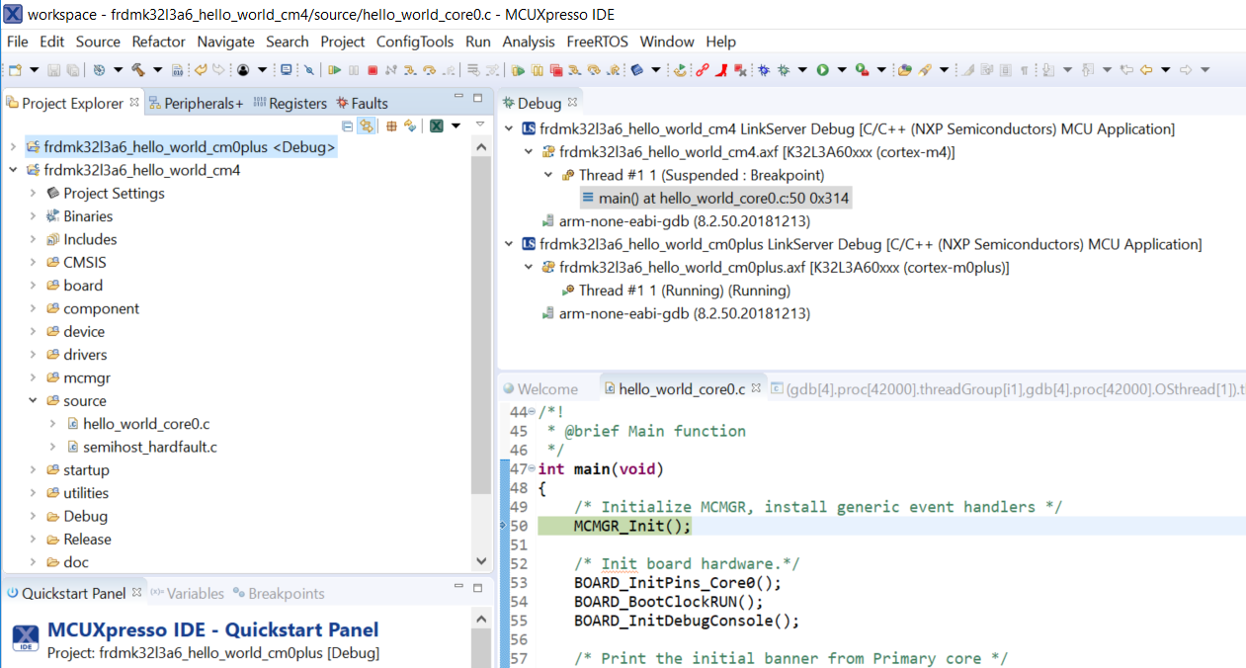This screenshot has width=1246, height=668.
Task: Click the Back navigation yellow arrow
Action: click(1146, 70)
